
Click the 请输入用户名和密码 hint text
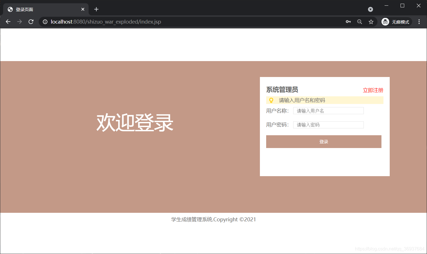302,100
